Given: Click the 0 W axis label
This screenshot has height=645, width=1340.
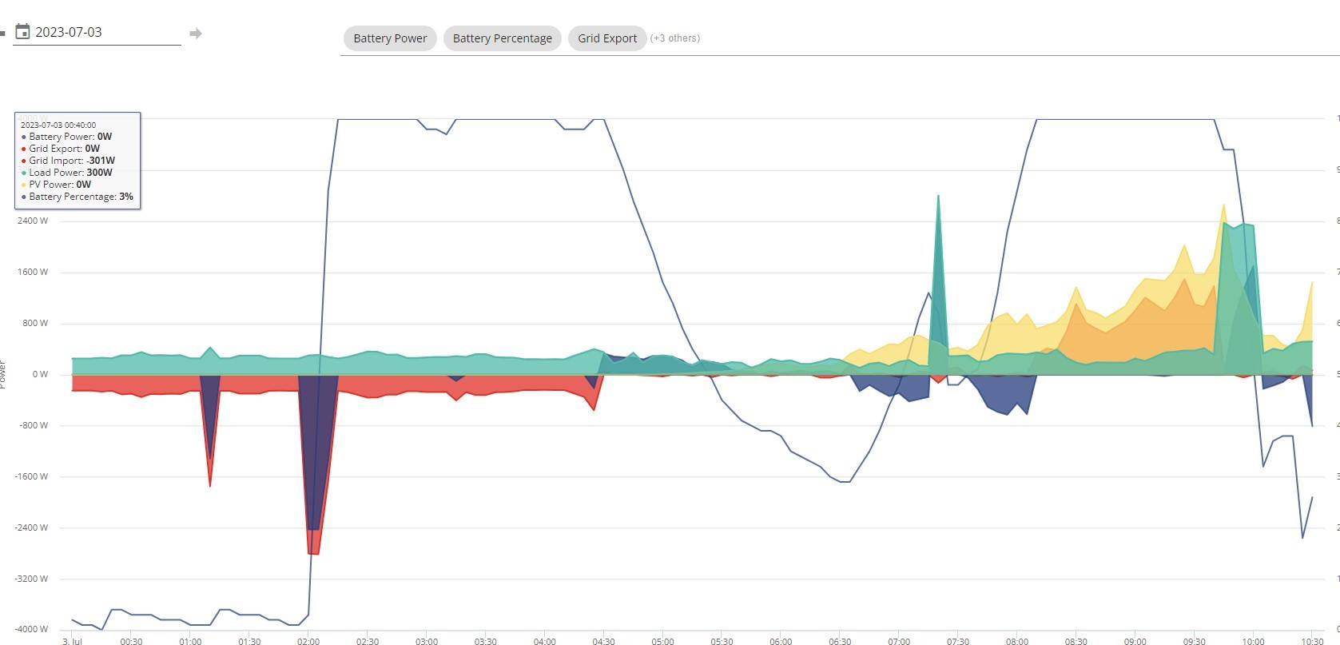Looking at the screenshot, I should pos(40,374).
